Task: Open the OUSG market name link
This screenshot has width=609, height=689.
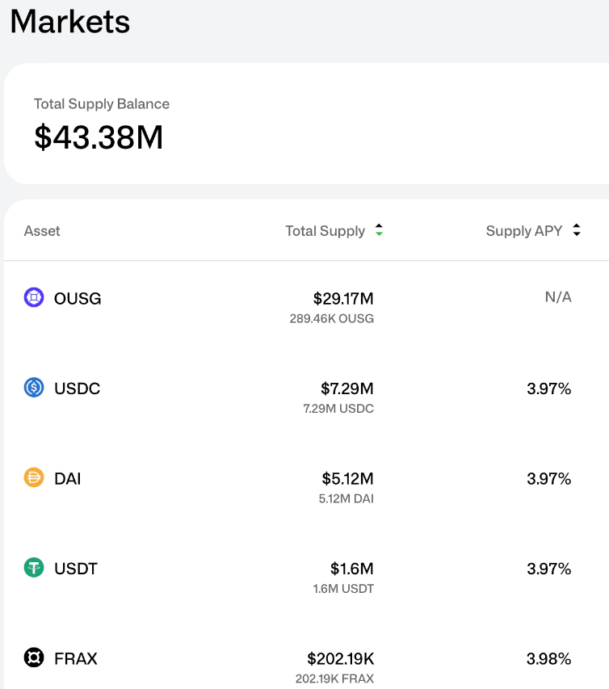Action: pyautogui.click(x=78, y=299)
